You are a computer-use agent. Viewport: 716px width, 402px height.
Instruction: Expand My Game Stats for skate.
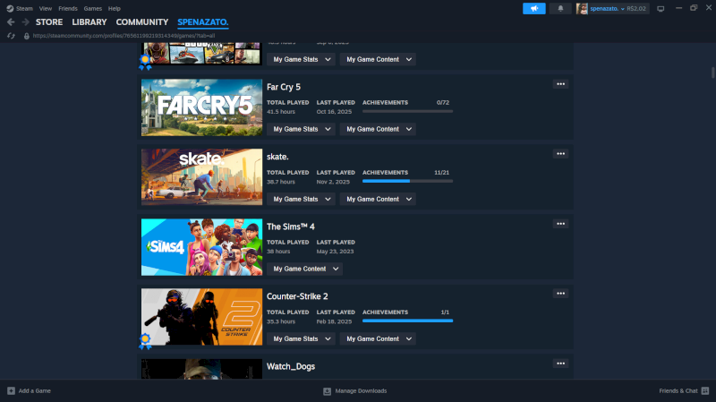coord(301,199)
